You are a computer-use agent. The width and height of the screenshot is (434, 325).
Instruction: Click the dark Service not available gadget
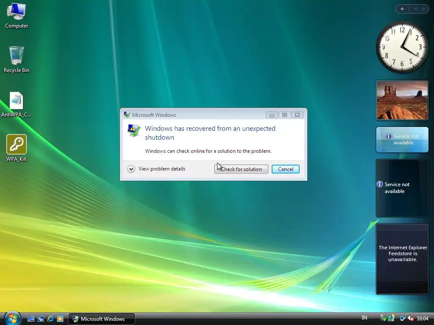pos(402,188)
